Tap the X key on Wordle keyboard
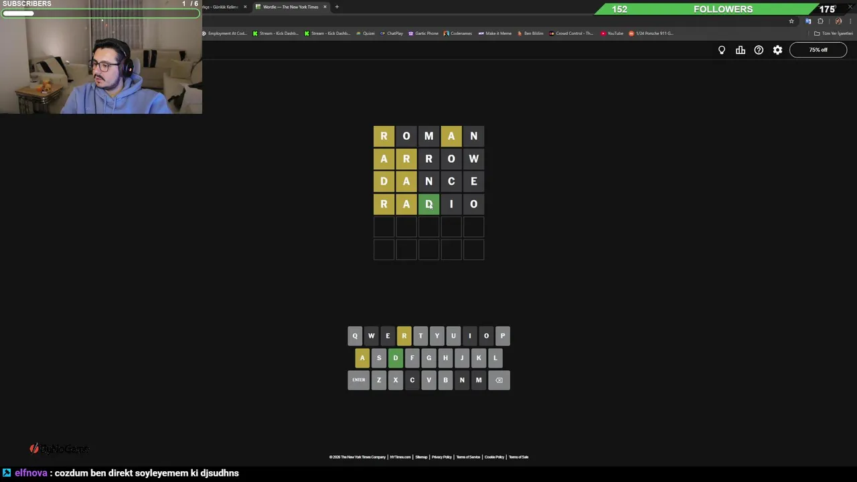The height and width of the screenshot is (482, 857). pos(395,380)
